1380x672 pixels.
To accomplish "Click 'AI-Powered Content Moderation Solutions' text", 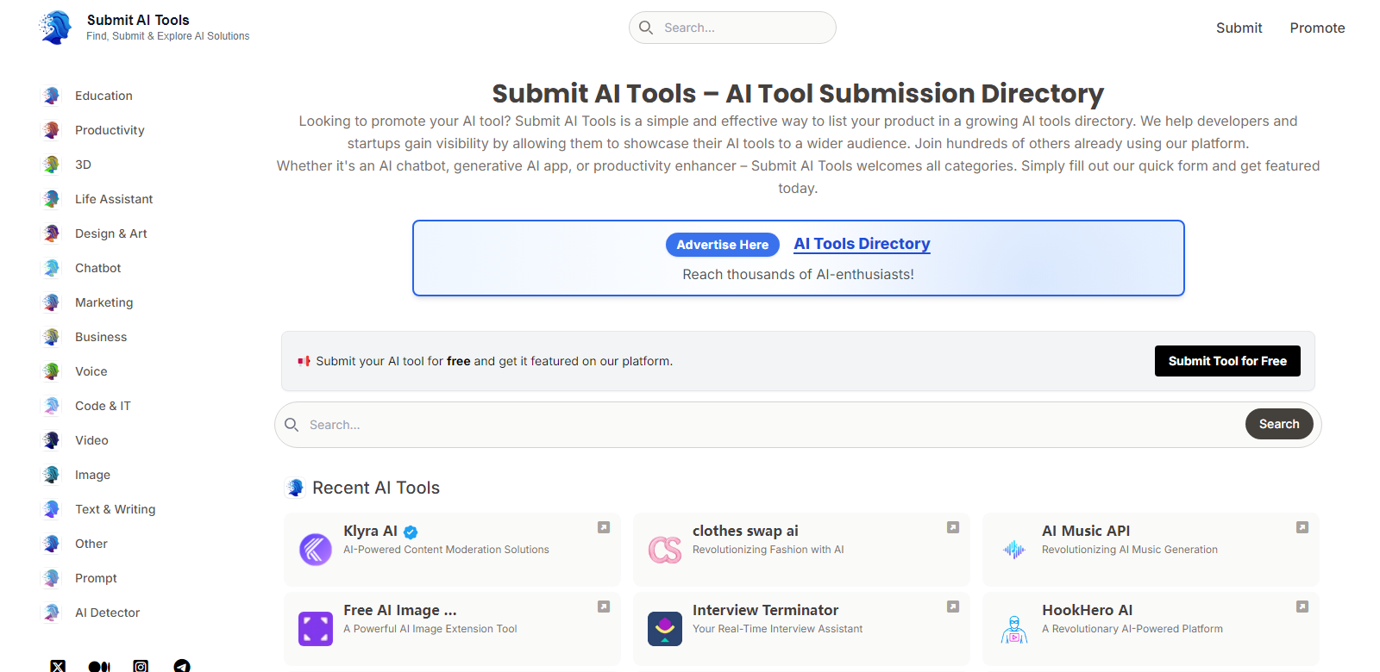I will pyautogui.click(x=446, y=550).
